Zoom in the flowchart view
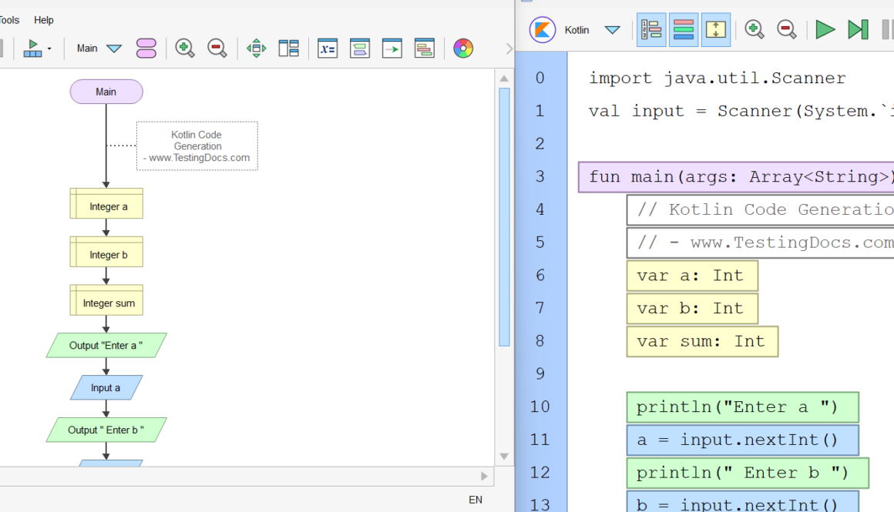Image resolution: width=894 pixels, height=512 pixels. (x=185, y=49)
